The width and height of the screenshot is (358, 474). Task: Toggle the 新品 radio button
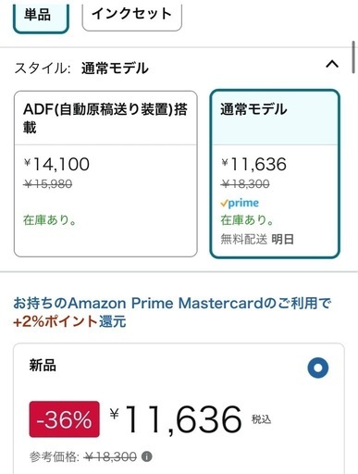click(318, 368)
